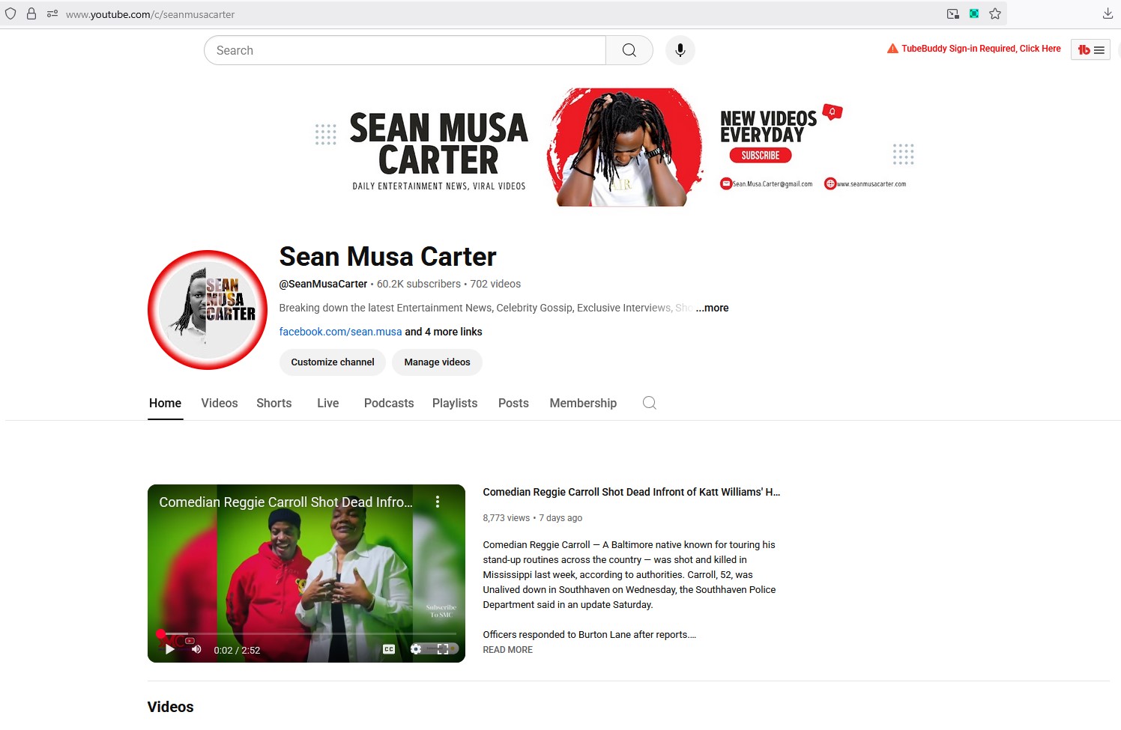Click the @SeanMusaCarter handle text

point(323,284)
